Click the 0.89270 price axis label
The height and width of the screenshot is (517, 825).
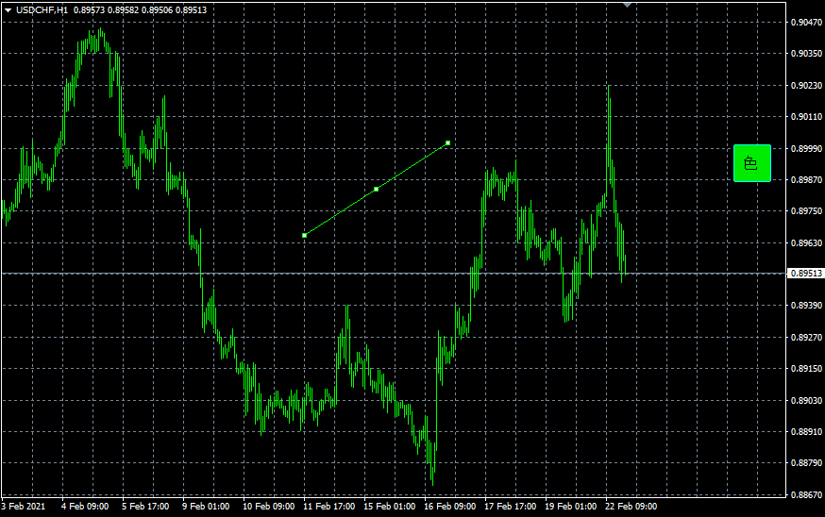pos(806,337)
